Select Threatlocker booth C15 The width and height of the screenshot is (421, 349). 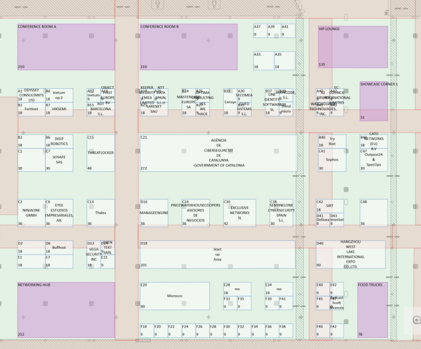(101, 153)
